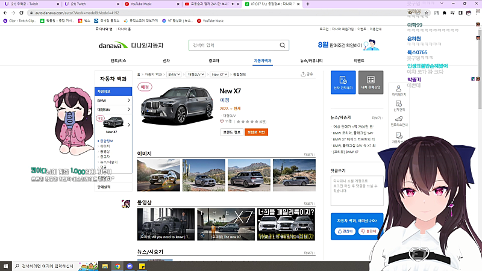Open the New X7 breadcrumb dropdown
The height and width of the screenshot is (271, 482).
(x=219, y=74)
